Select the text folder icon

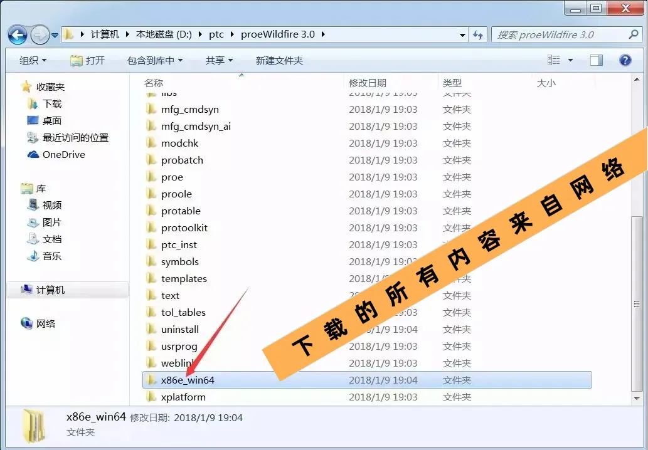pyautogui.click(x=151, y=295)
